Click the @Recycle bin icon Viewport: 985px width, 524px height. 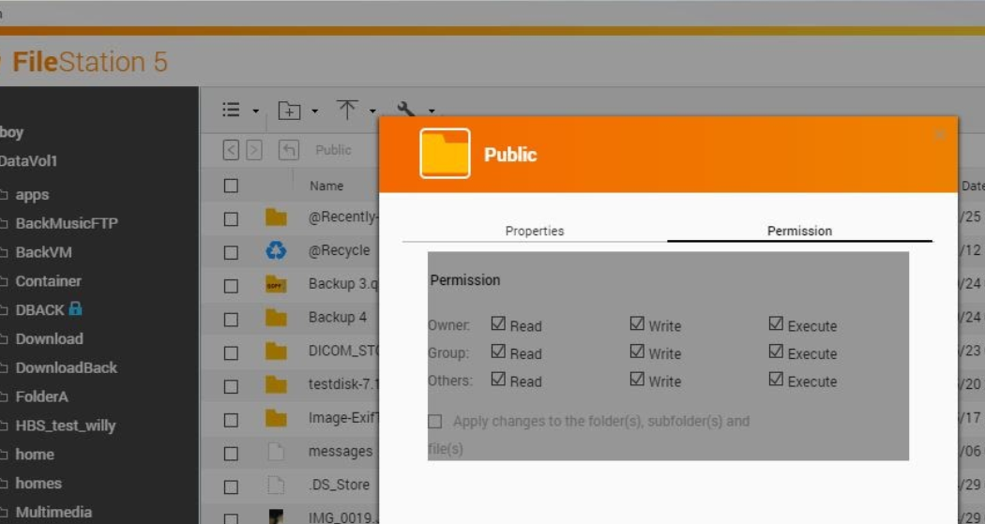pos(276,251)
